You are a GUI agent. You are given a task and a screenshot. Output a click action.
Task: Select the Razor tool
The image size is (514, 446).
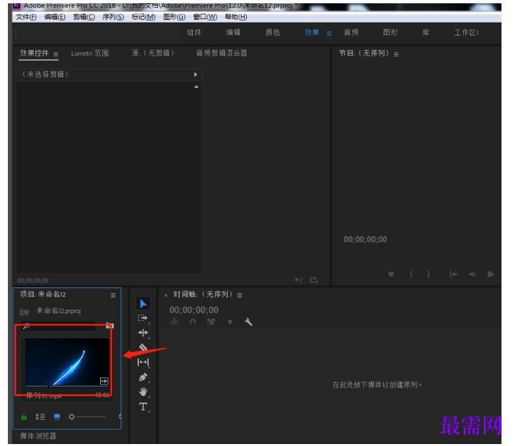(x=143, y=347)
